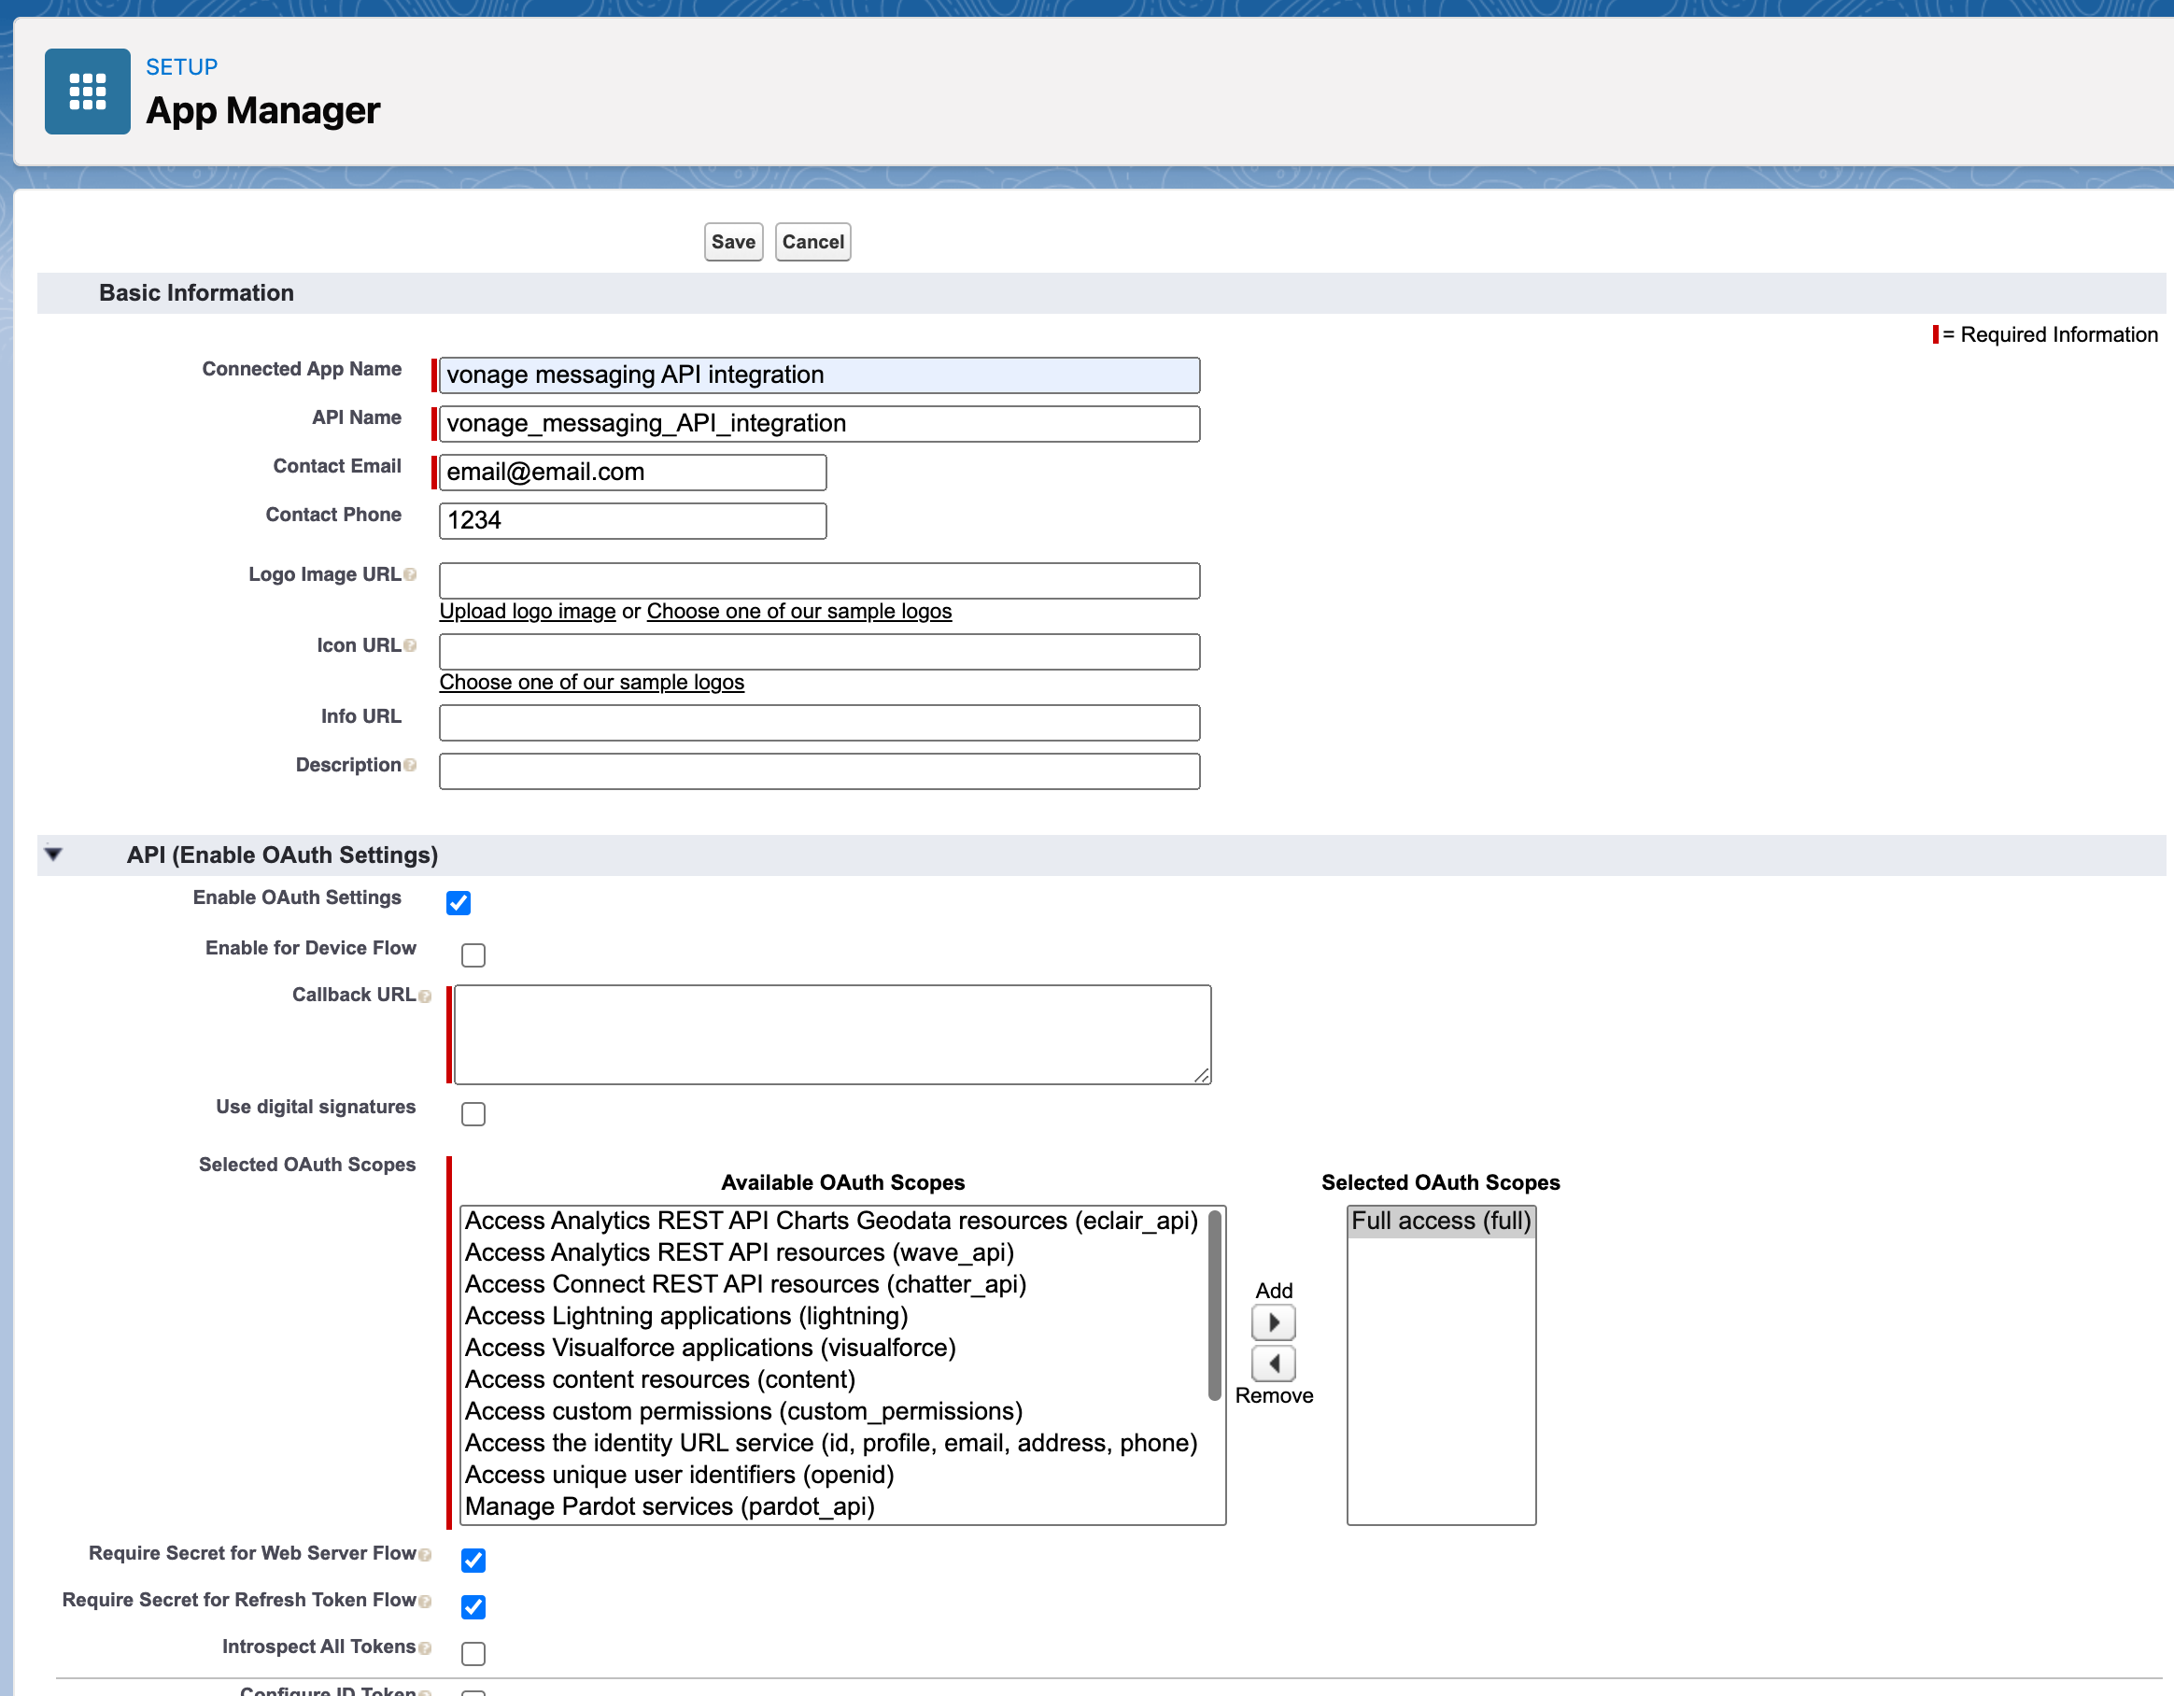Focus the API Name field
Screen dimensions: 2174x1696
(x=819, y=424)
